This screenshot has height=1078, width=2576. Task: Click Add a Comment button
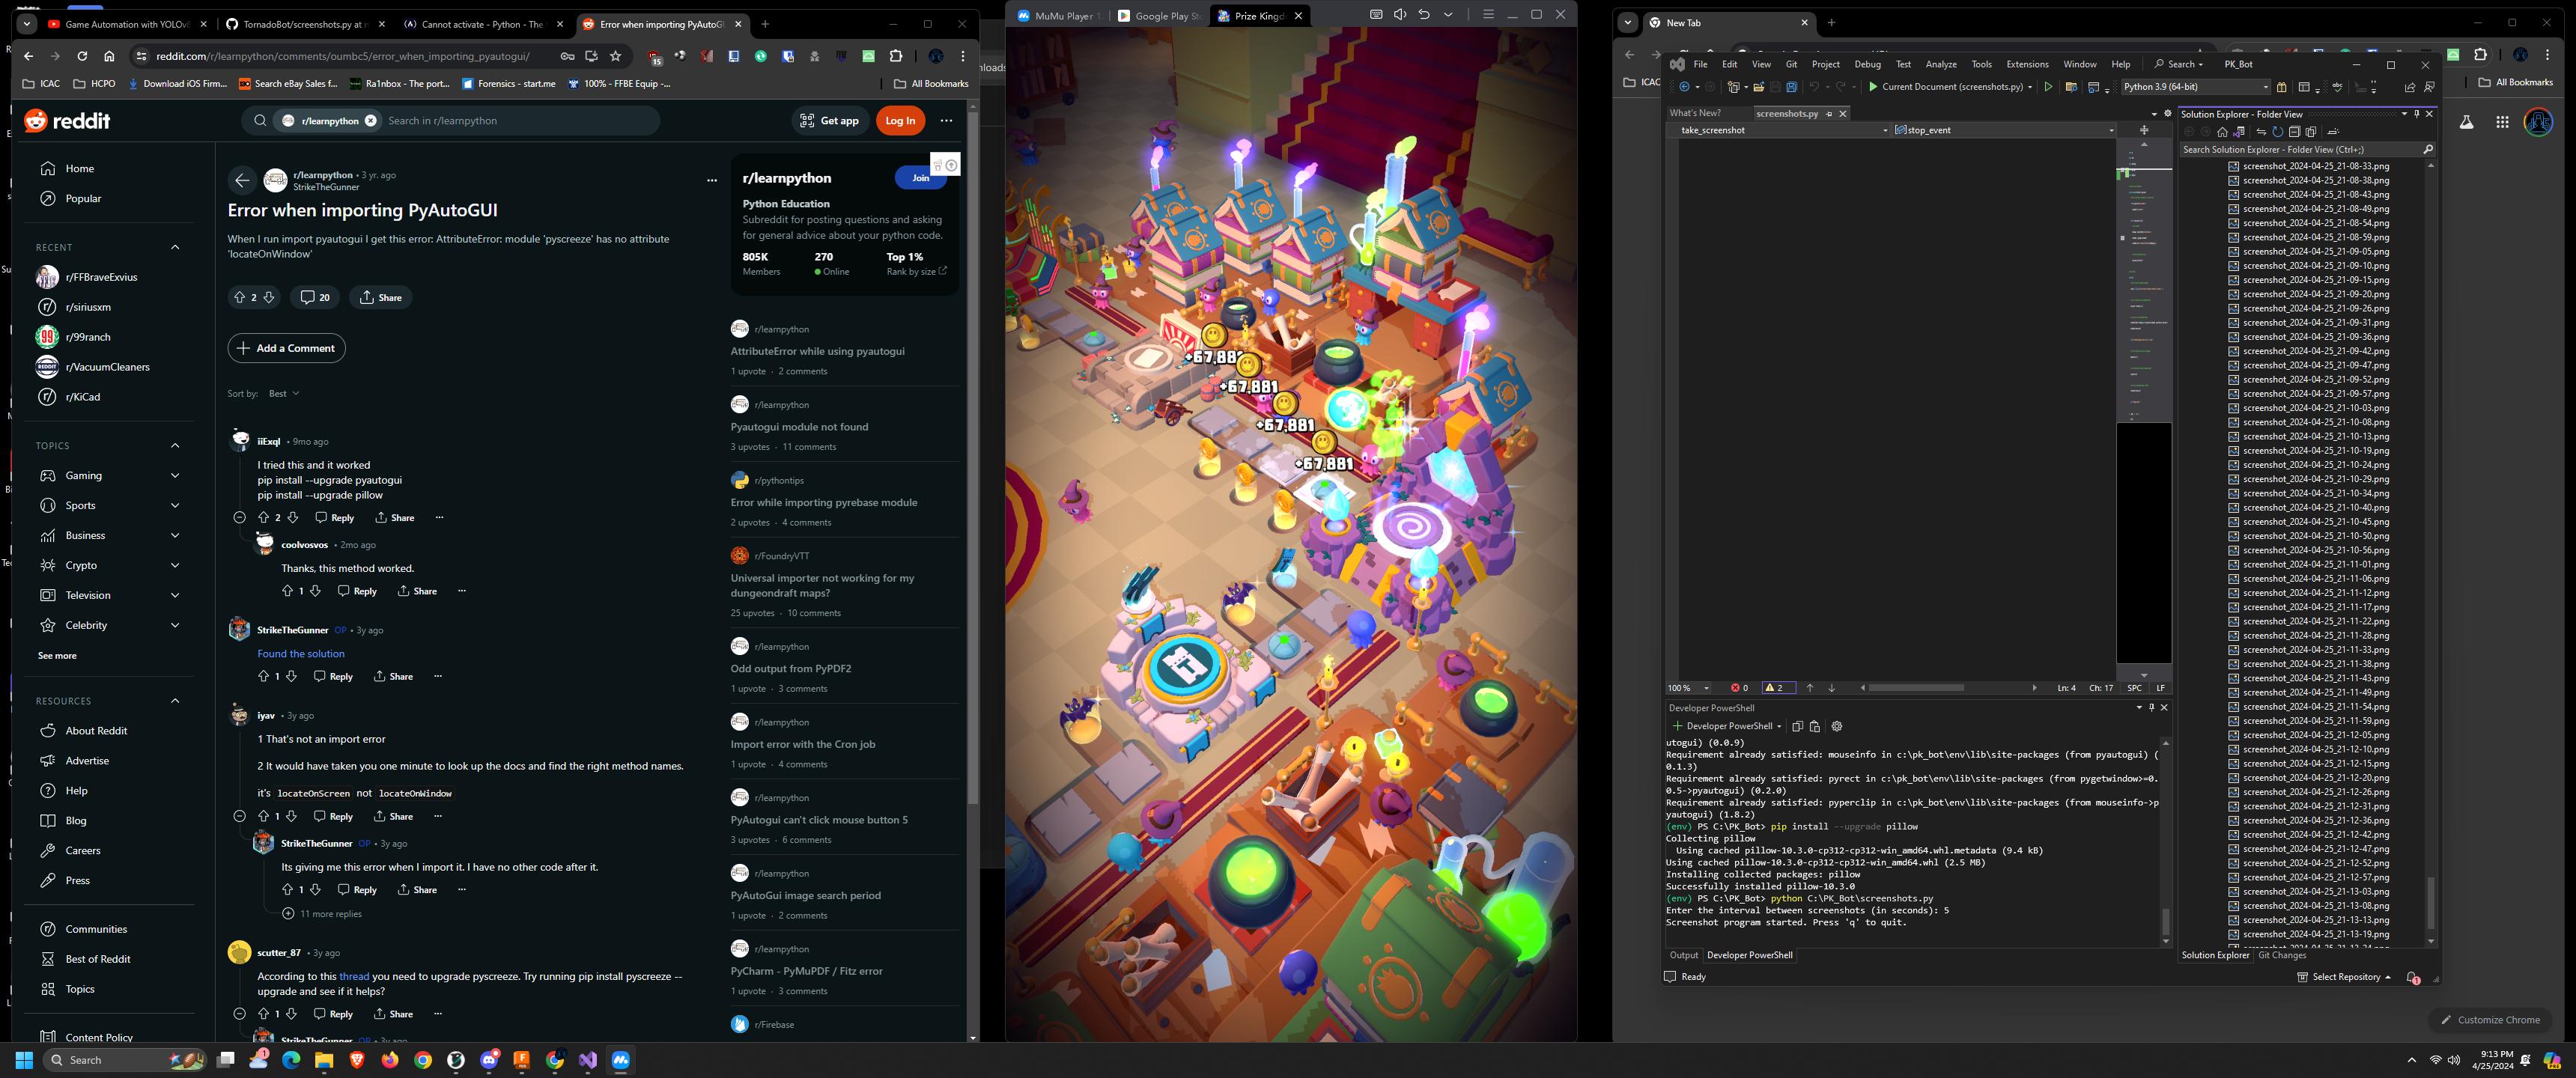286,348
